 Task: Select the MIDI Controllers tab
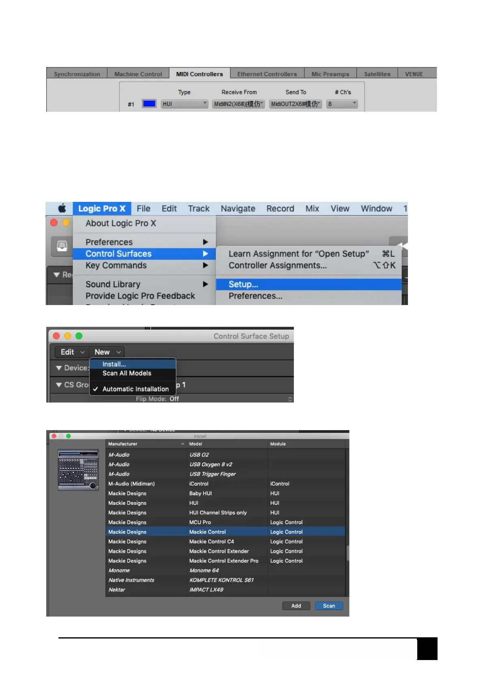point(199,74)
